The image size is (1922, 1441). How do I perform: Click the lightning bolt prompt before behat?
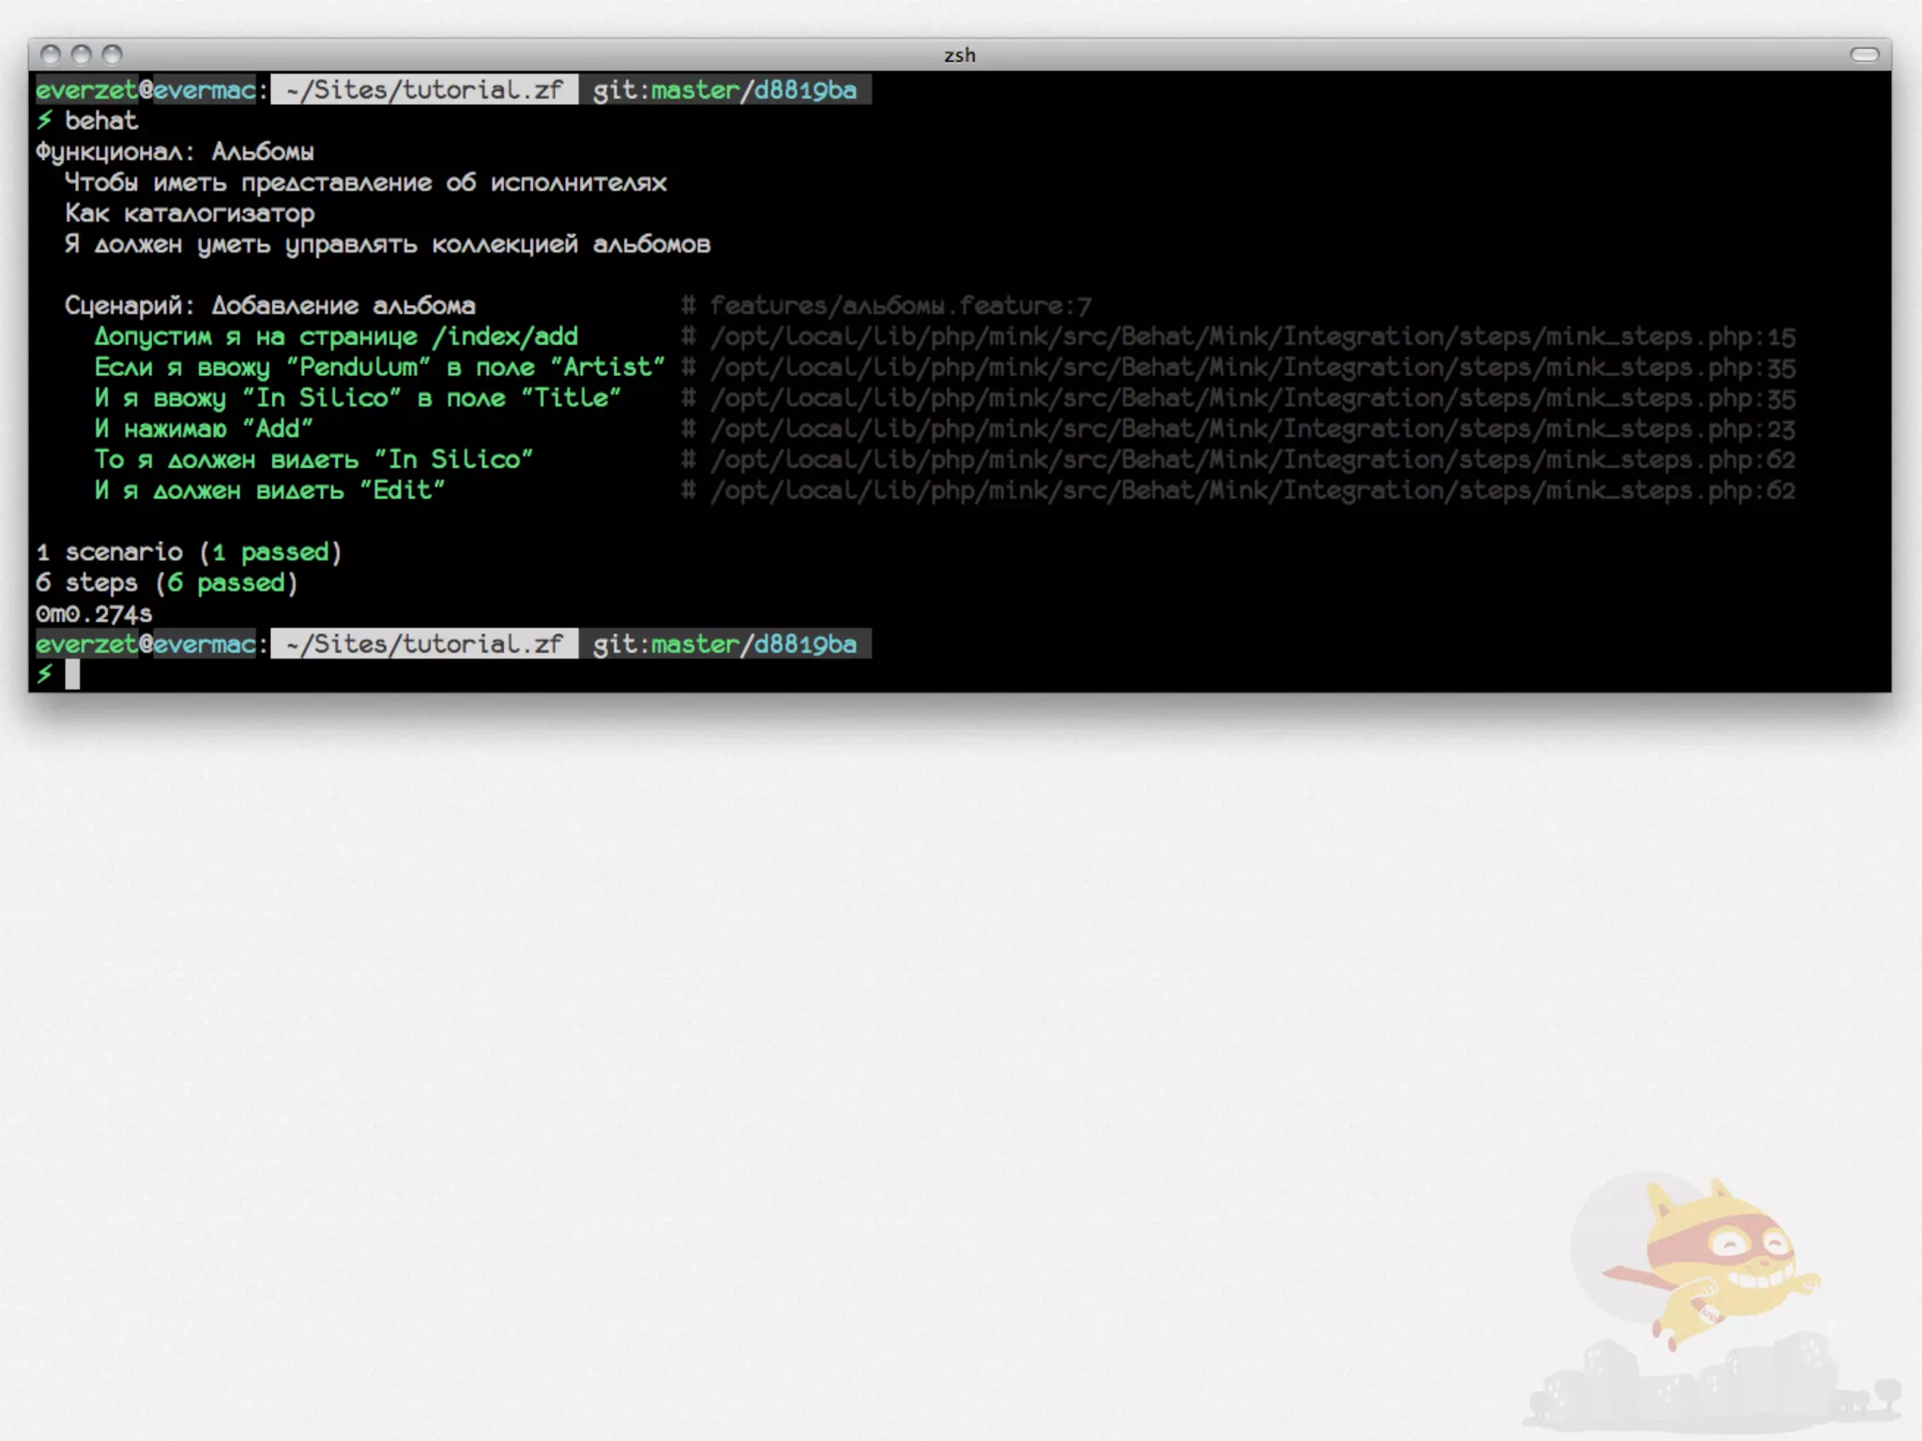pos(44,120)
